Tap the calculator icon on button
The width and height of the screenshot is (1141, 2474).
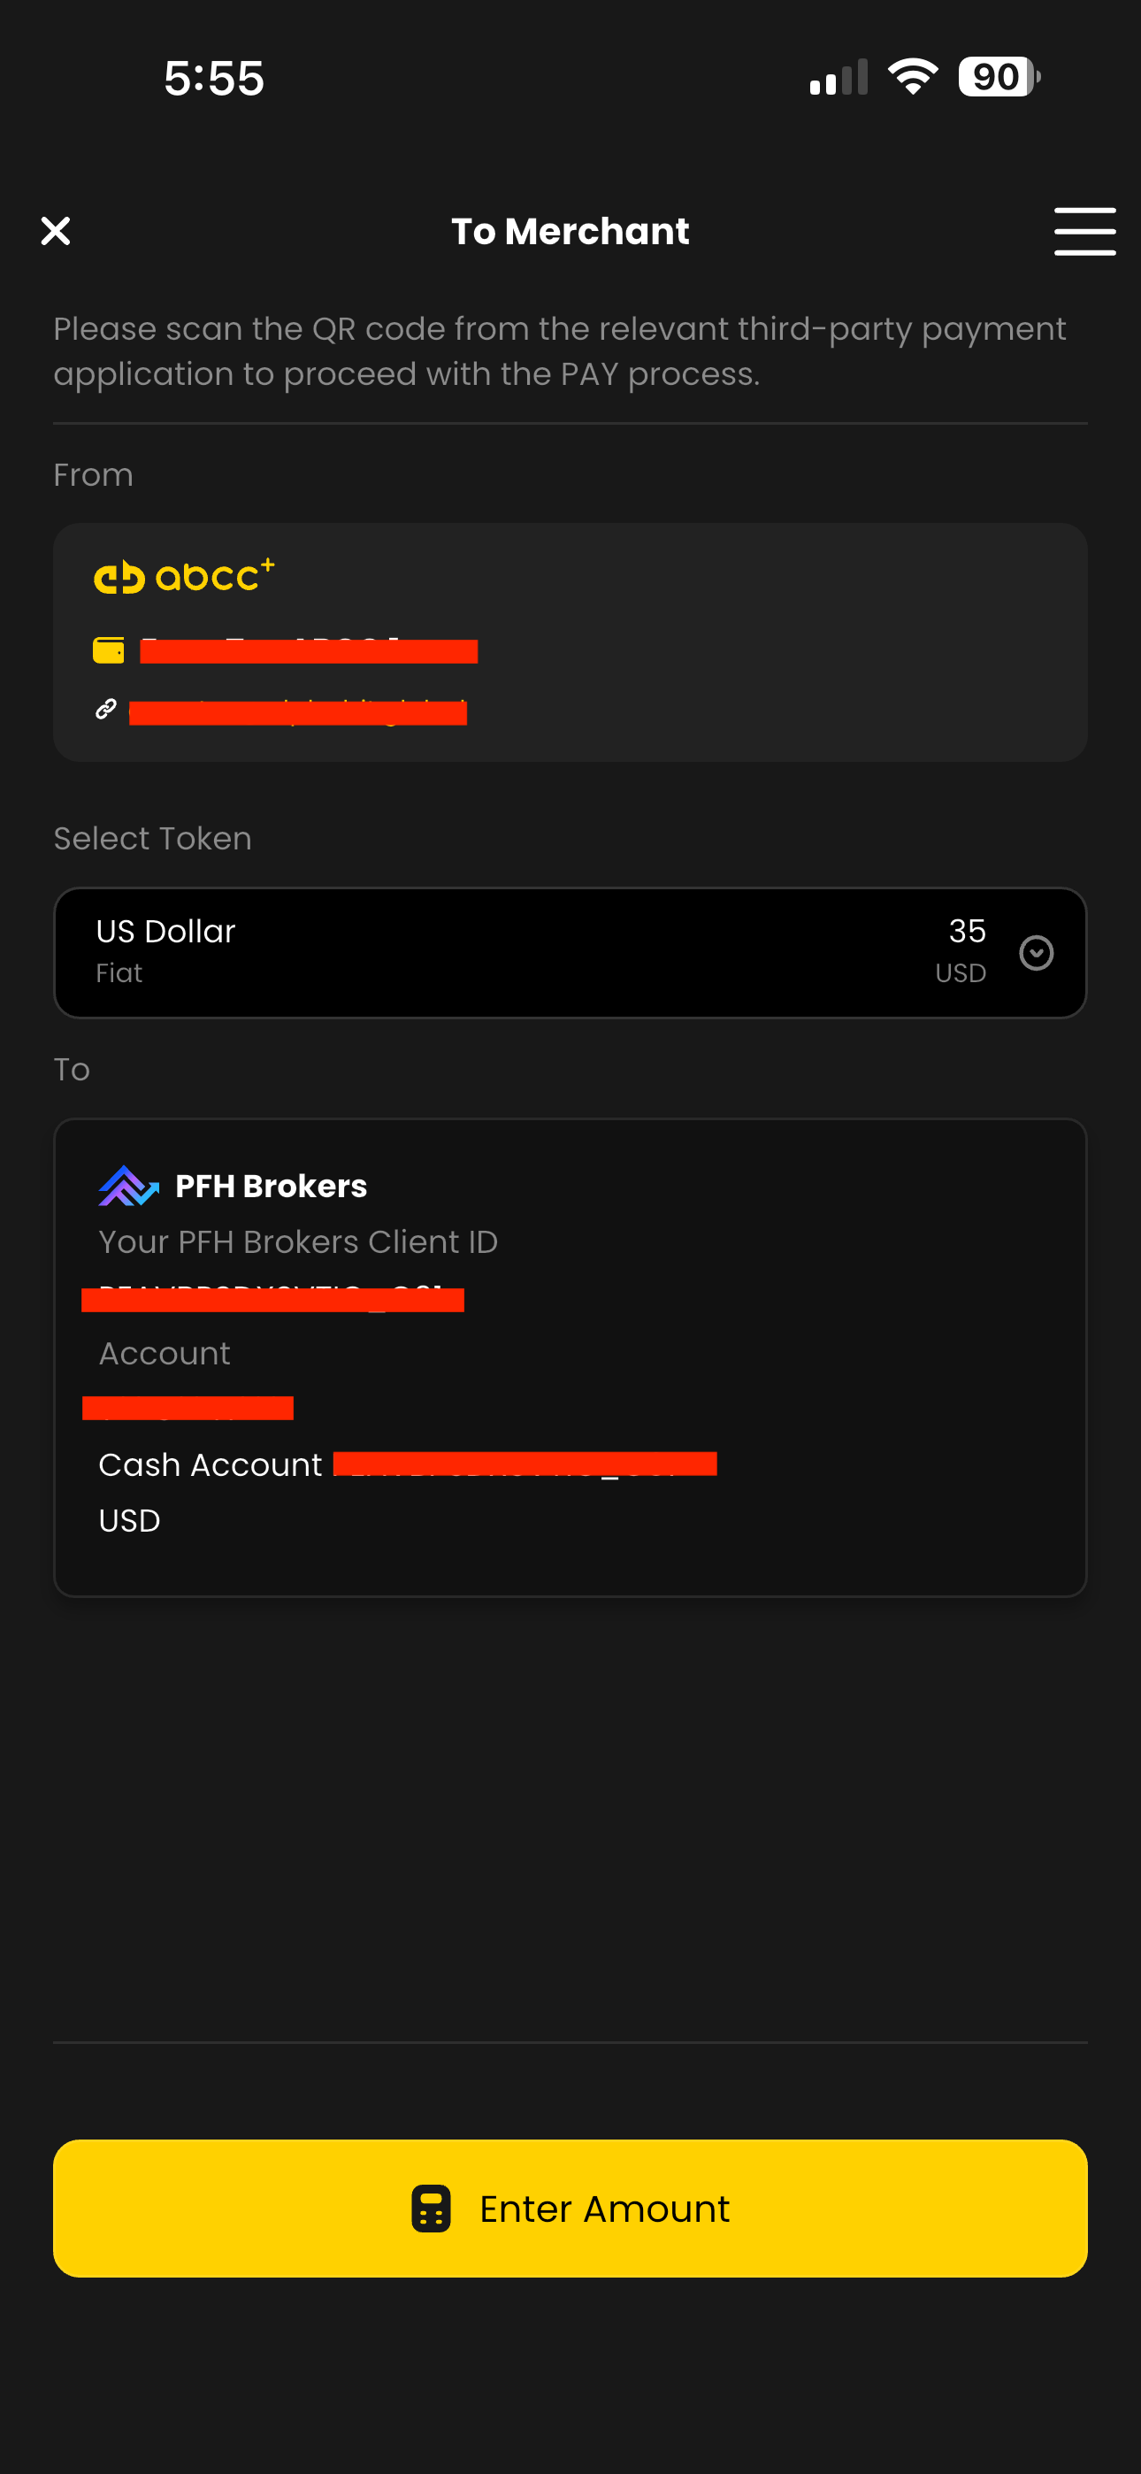(x=432, y=2208)
